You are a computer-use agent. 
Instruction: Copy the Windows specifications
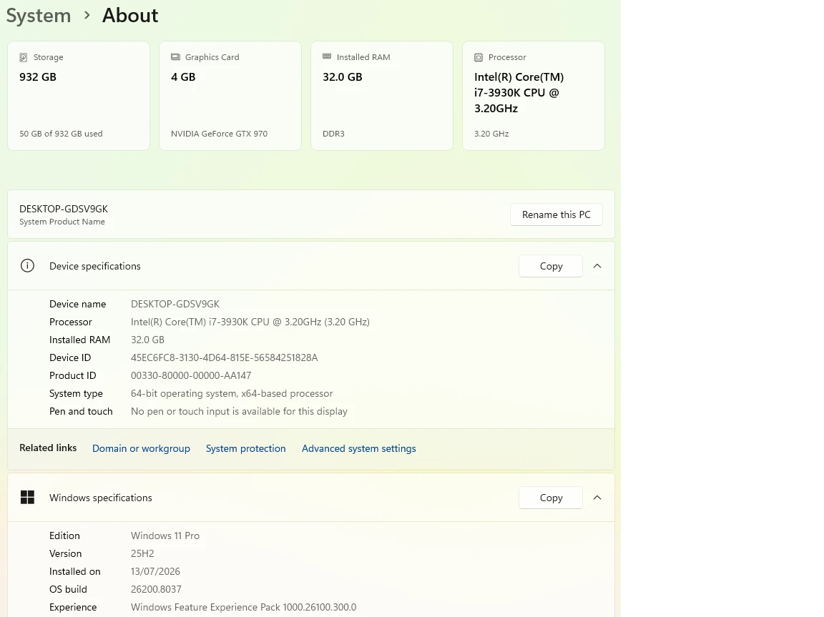(x=551, y=498)
